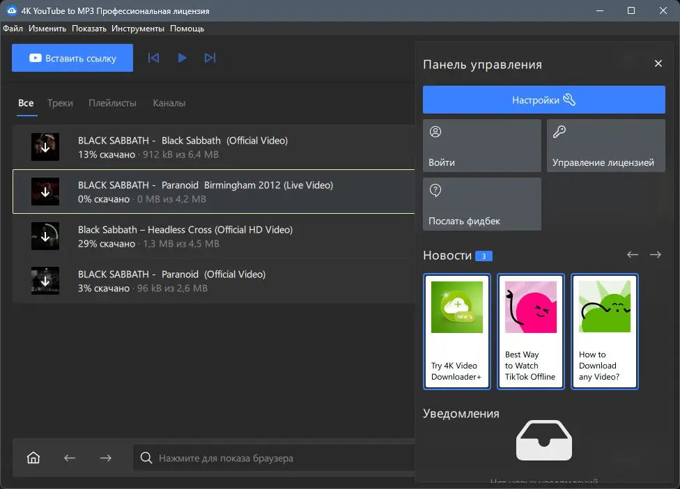Show previous news with left arrow
This screenshot has width=680, height=489.
633,255
